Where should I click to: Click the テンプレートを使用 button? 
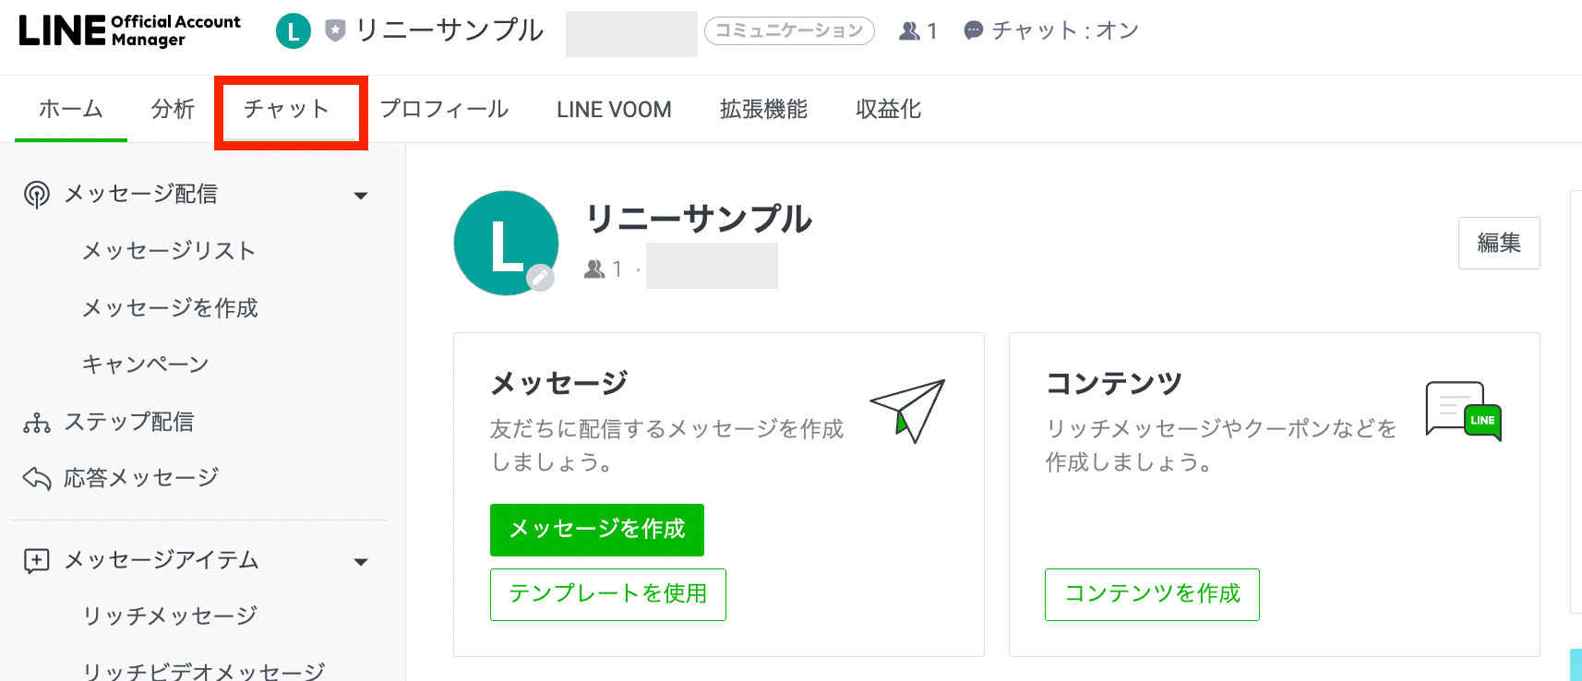tap(608, 594)
